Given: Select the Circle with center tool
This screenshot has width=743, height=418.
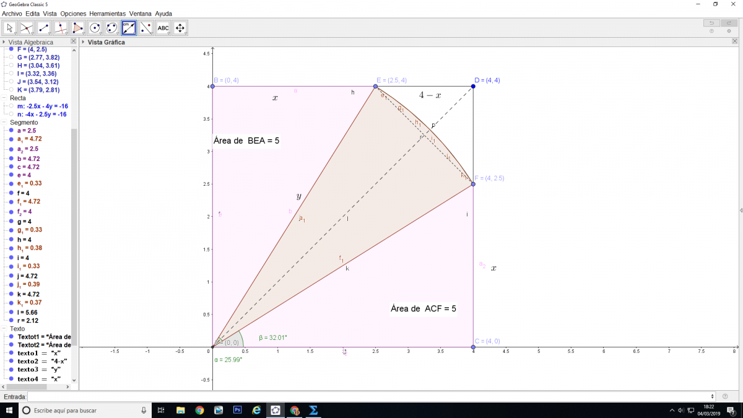Looking at the screenshot, I should 95,28.
